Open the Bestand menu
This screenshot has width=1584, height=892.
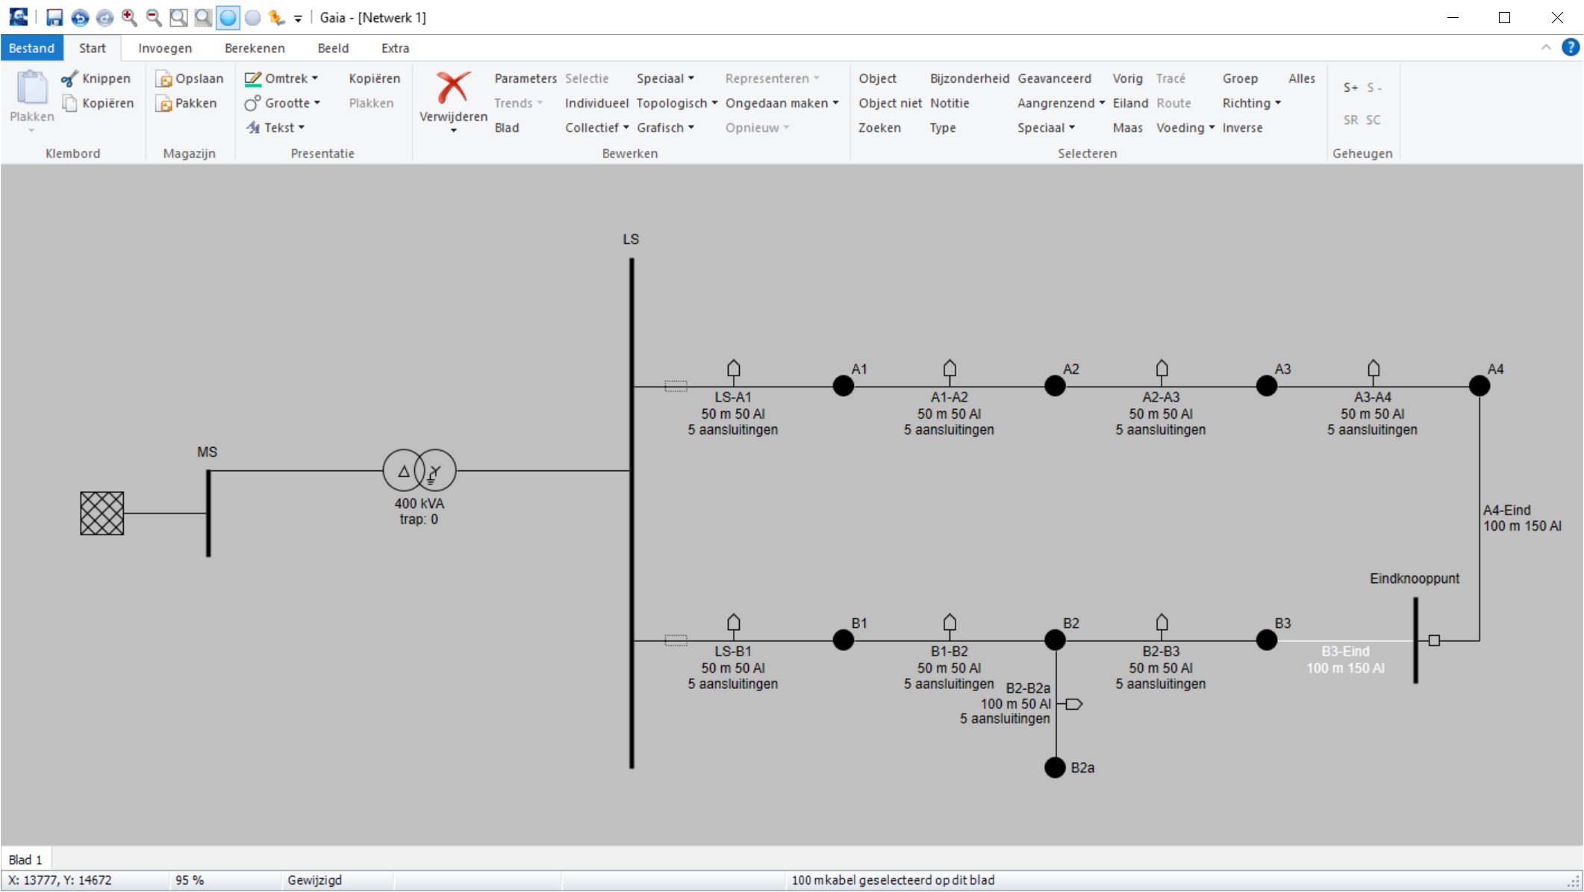coord(31,48)
